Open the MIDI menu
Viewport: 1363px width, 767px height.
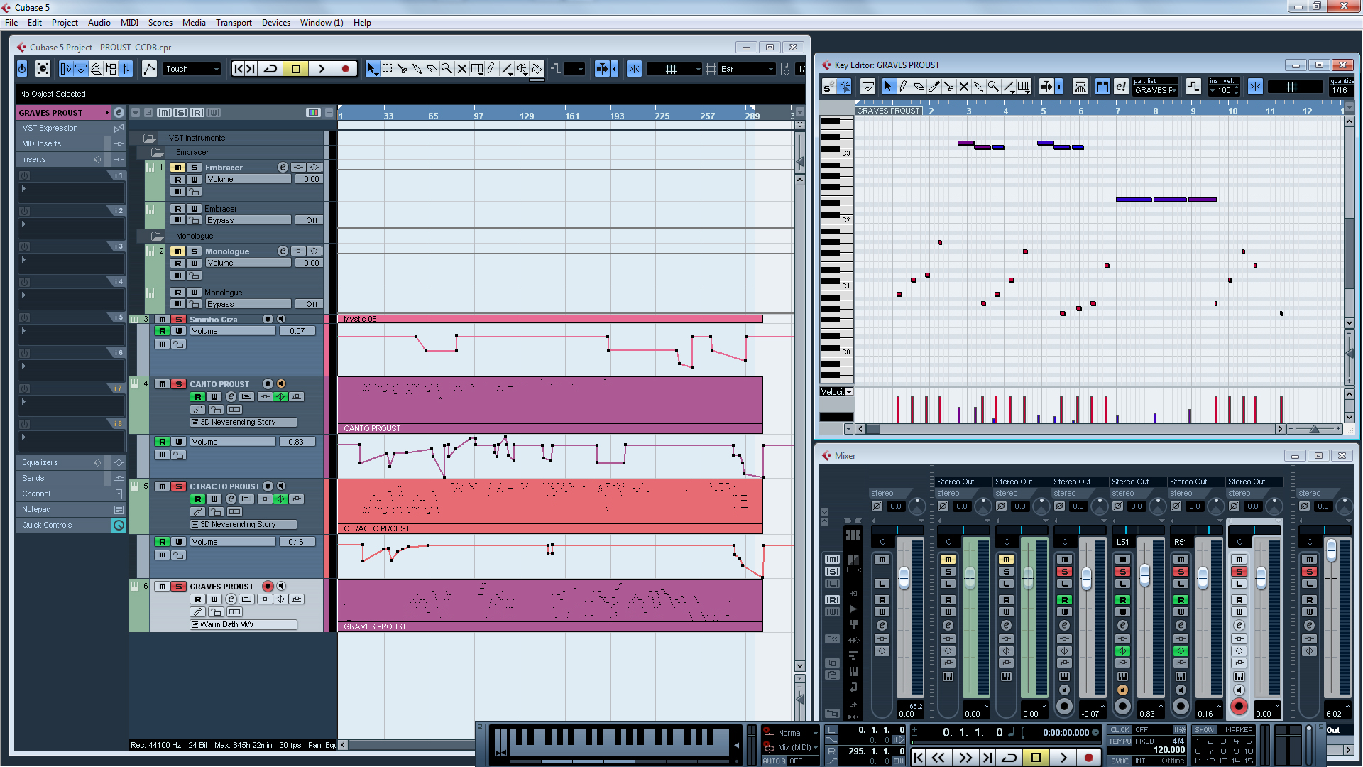click(x=129, y=23)
